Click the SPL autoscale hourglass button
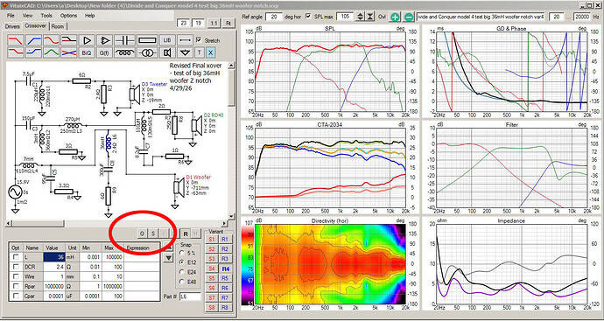 pyautogui.click(x=369, y=17)
